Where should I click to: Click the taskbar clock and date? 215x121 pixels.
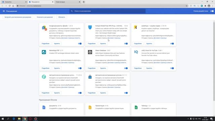[205, 119]
